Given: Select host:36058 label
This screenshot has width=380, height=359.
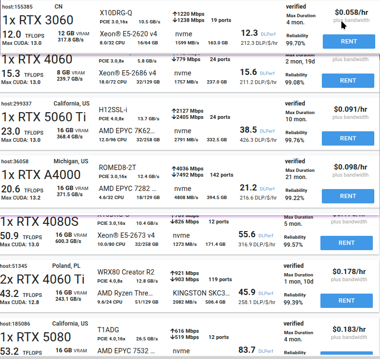Looking at the screenshot, I should [15, 161].
